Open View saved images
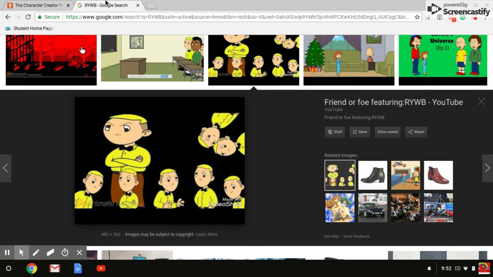 (387, 132)
